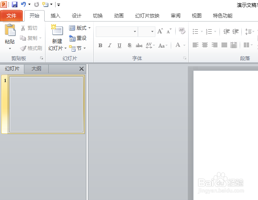Switch to the Insert (插入) tab
This screenshot has height=200, width=258.
(55, 16)
